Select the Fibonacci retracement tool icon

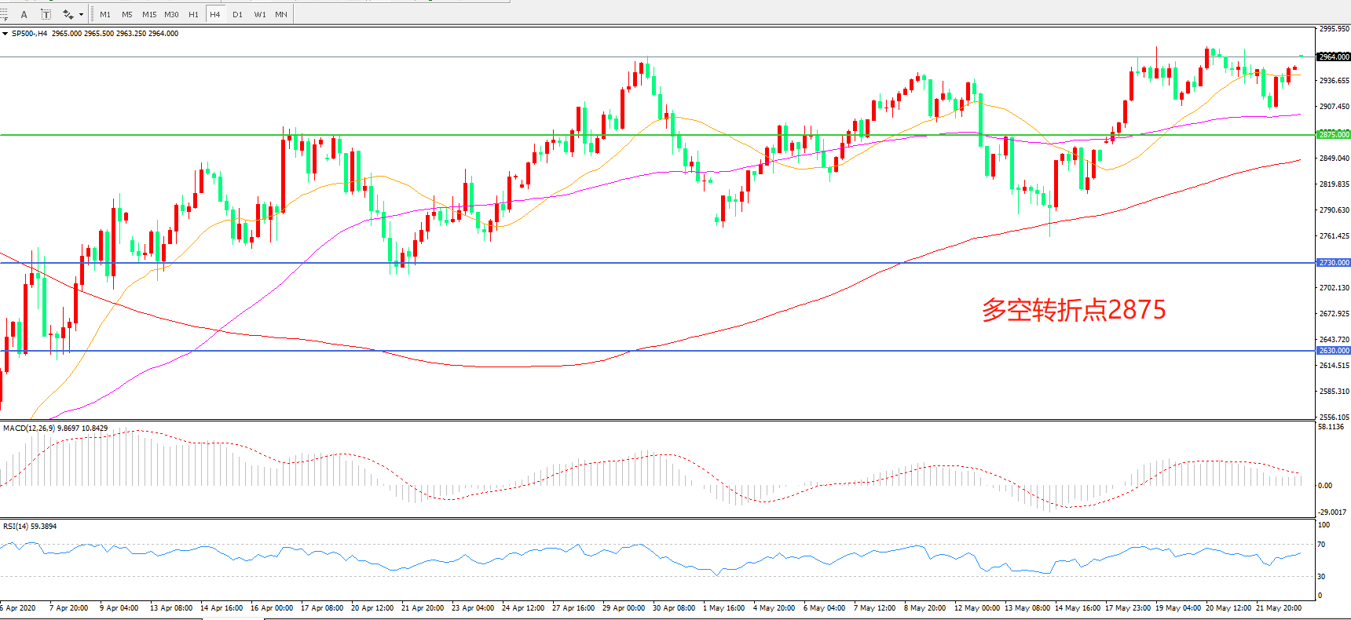(x=3, y=14)
